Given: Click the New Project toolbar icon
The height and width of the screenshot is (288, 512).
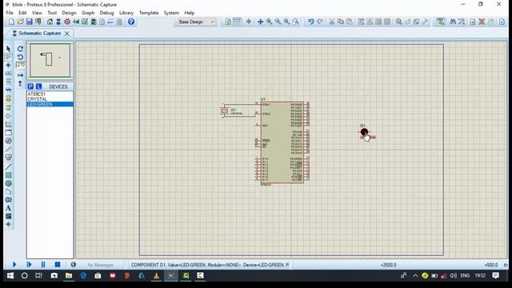Looking at the screenshot, I should click(x=11, y=22).
